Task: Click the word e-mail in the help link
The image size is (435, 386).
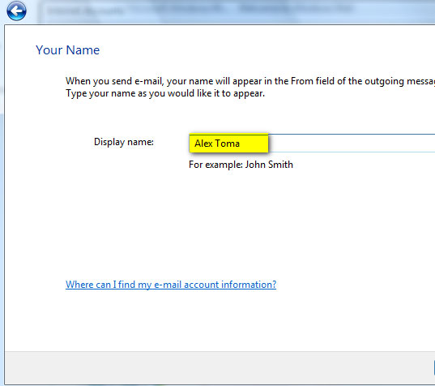Action: tap(168, 285)
